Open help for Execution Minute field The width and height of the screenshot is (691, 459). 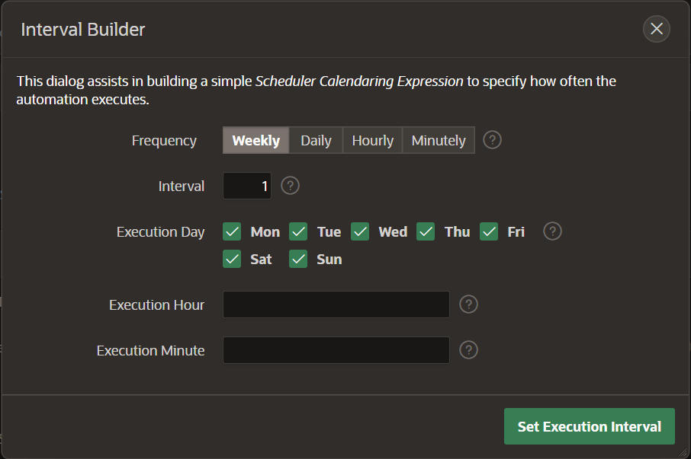click(469, 350)
